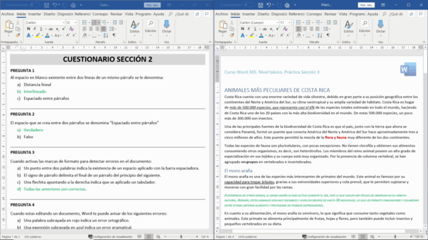Click Align left in right window

coord(299,29)
